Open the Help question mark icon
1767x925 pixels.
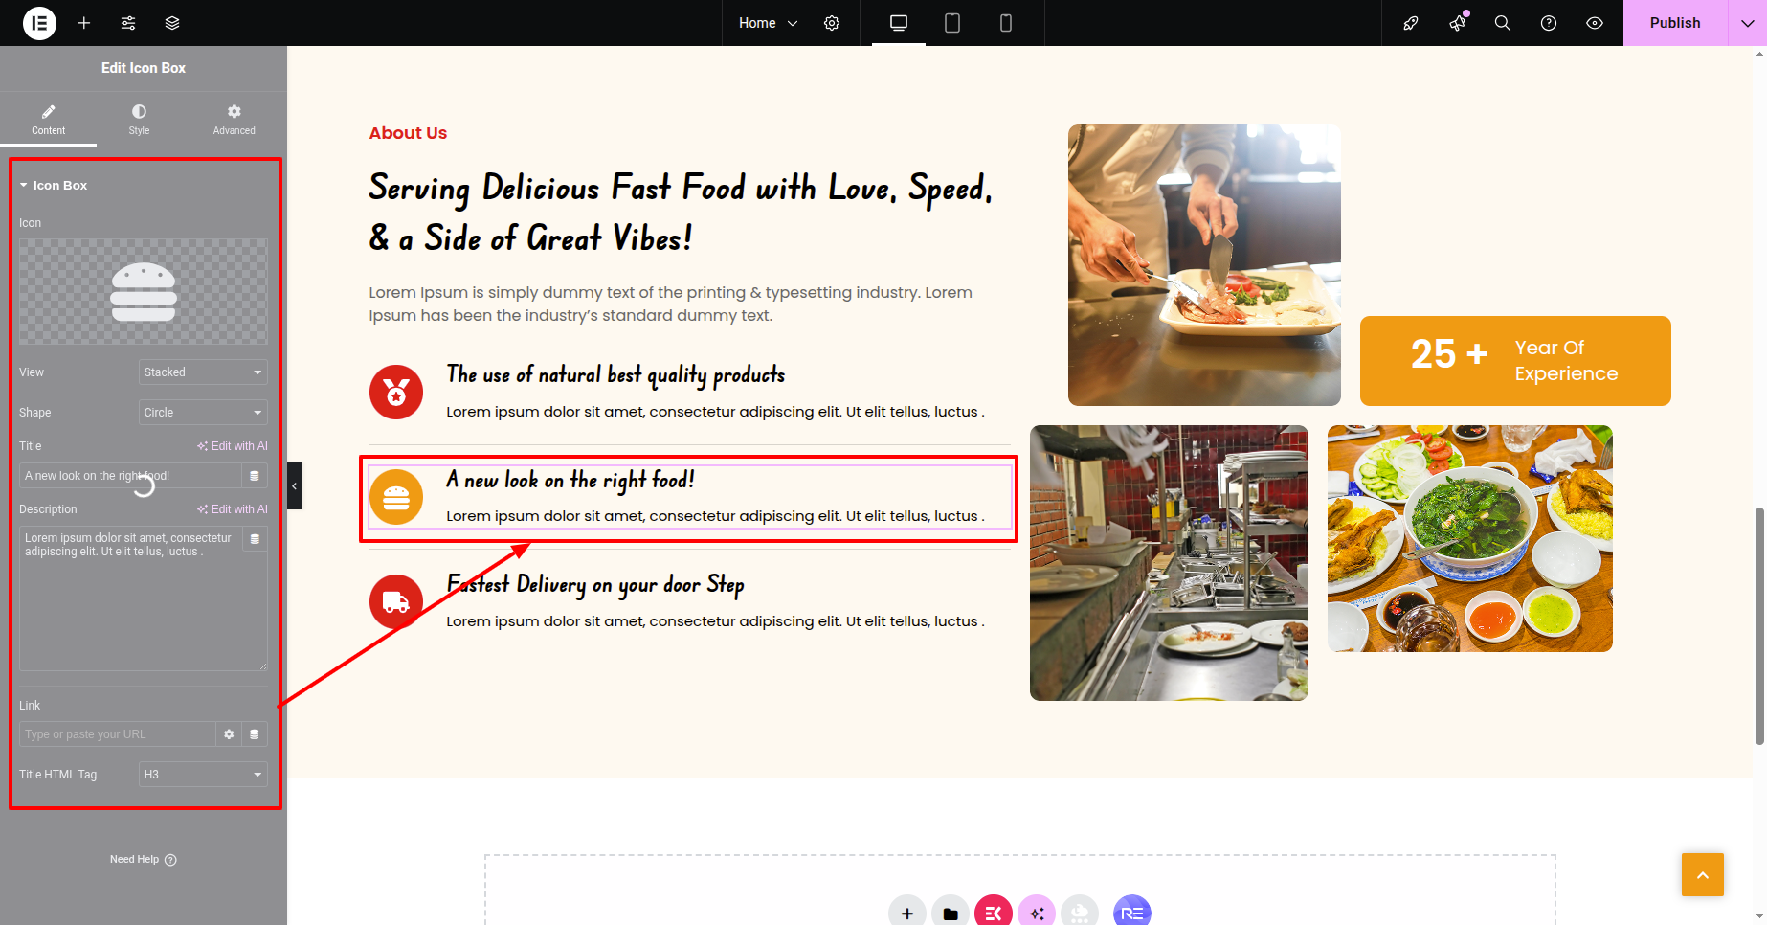tap(1549, 23)
